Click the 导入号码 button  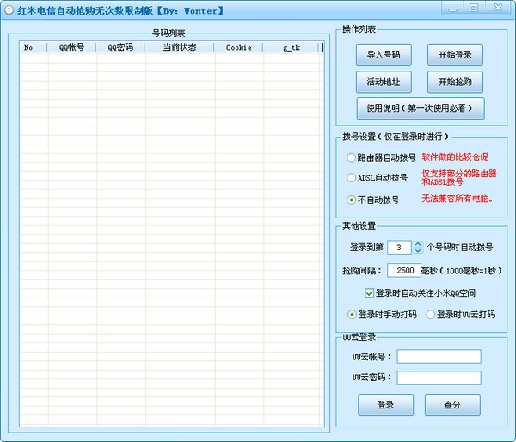pyautogui.click(x=384, y=54)
